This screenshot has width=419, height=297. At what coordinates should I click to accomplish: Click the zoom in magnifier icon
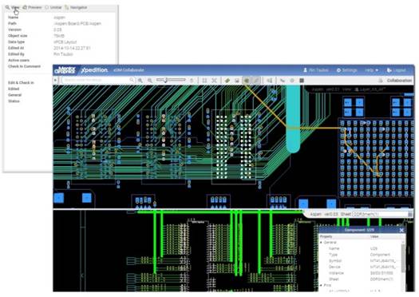140,80
